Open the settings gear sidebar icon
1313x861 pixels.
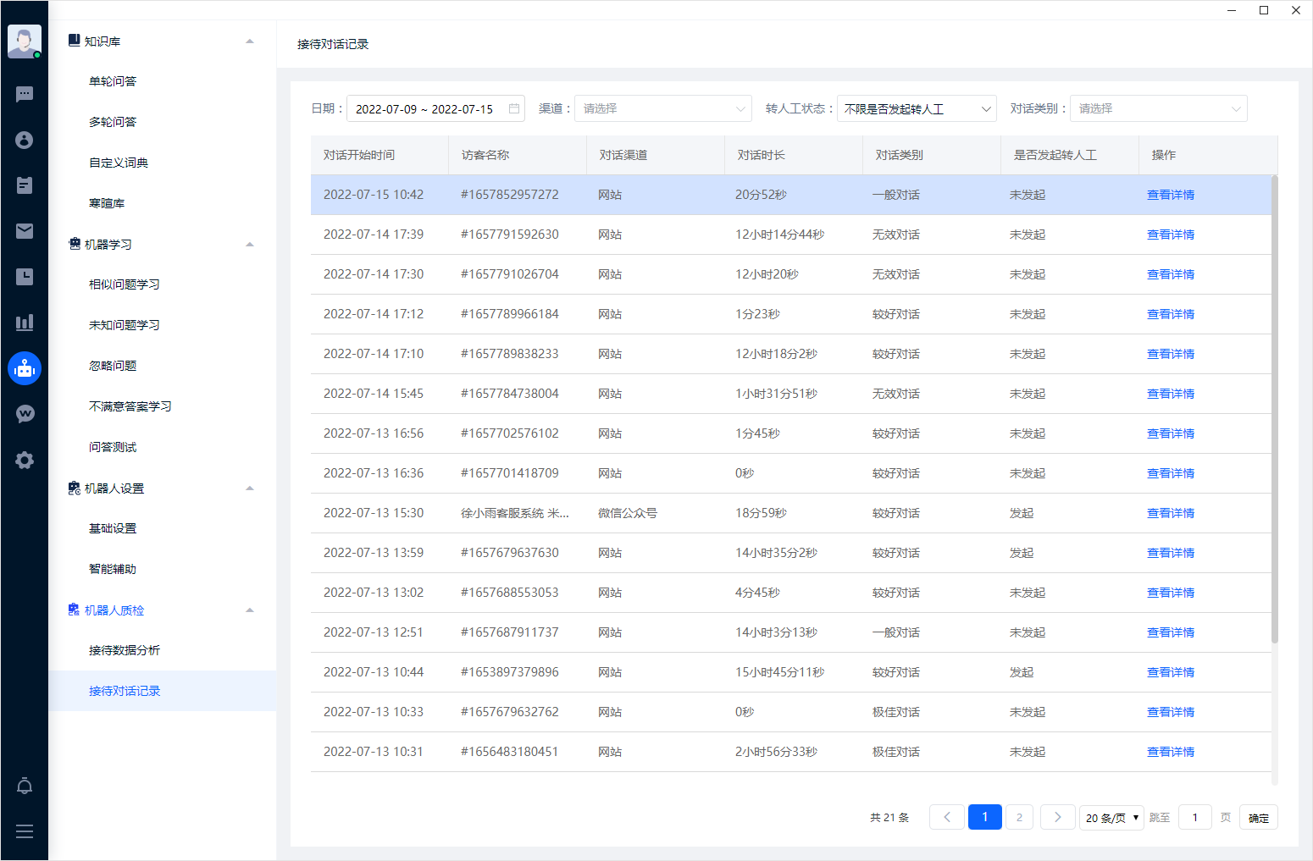pyautogui.click(x=25, y=460)
